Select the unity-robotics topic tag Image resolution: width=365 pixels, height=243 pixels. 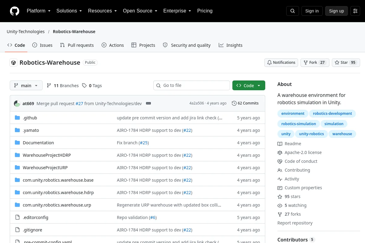[311, 134]
